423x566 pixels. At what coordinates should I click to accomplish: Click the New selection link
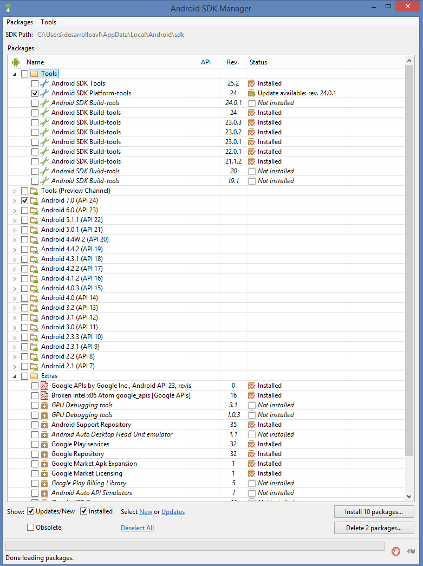146,512
